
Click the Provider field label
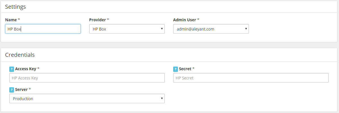click(x=98, y=20)
